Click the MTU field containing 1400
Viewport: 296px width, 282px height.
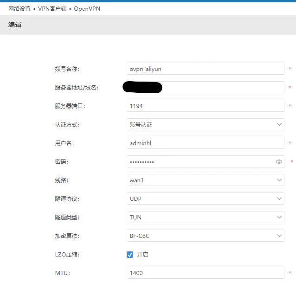click(205, 273)
